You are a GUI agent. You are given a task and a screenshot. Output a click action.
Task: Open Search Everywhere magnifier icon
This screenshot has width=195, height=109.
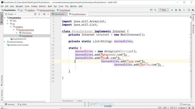pos(189,10)
